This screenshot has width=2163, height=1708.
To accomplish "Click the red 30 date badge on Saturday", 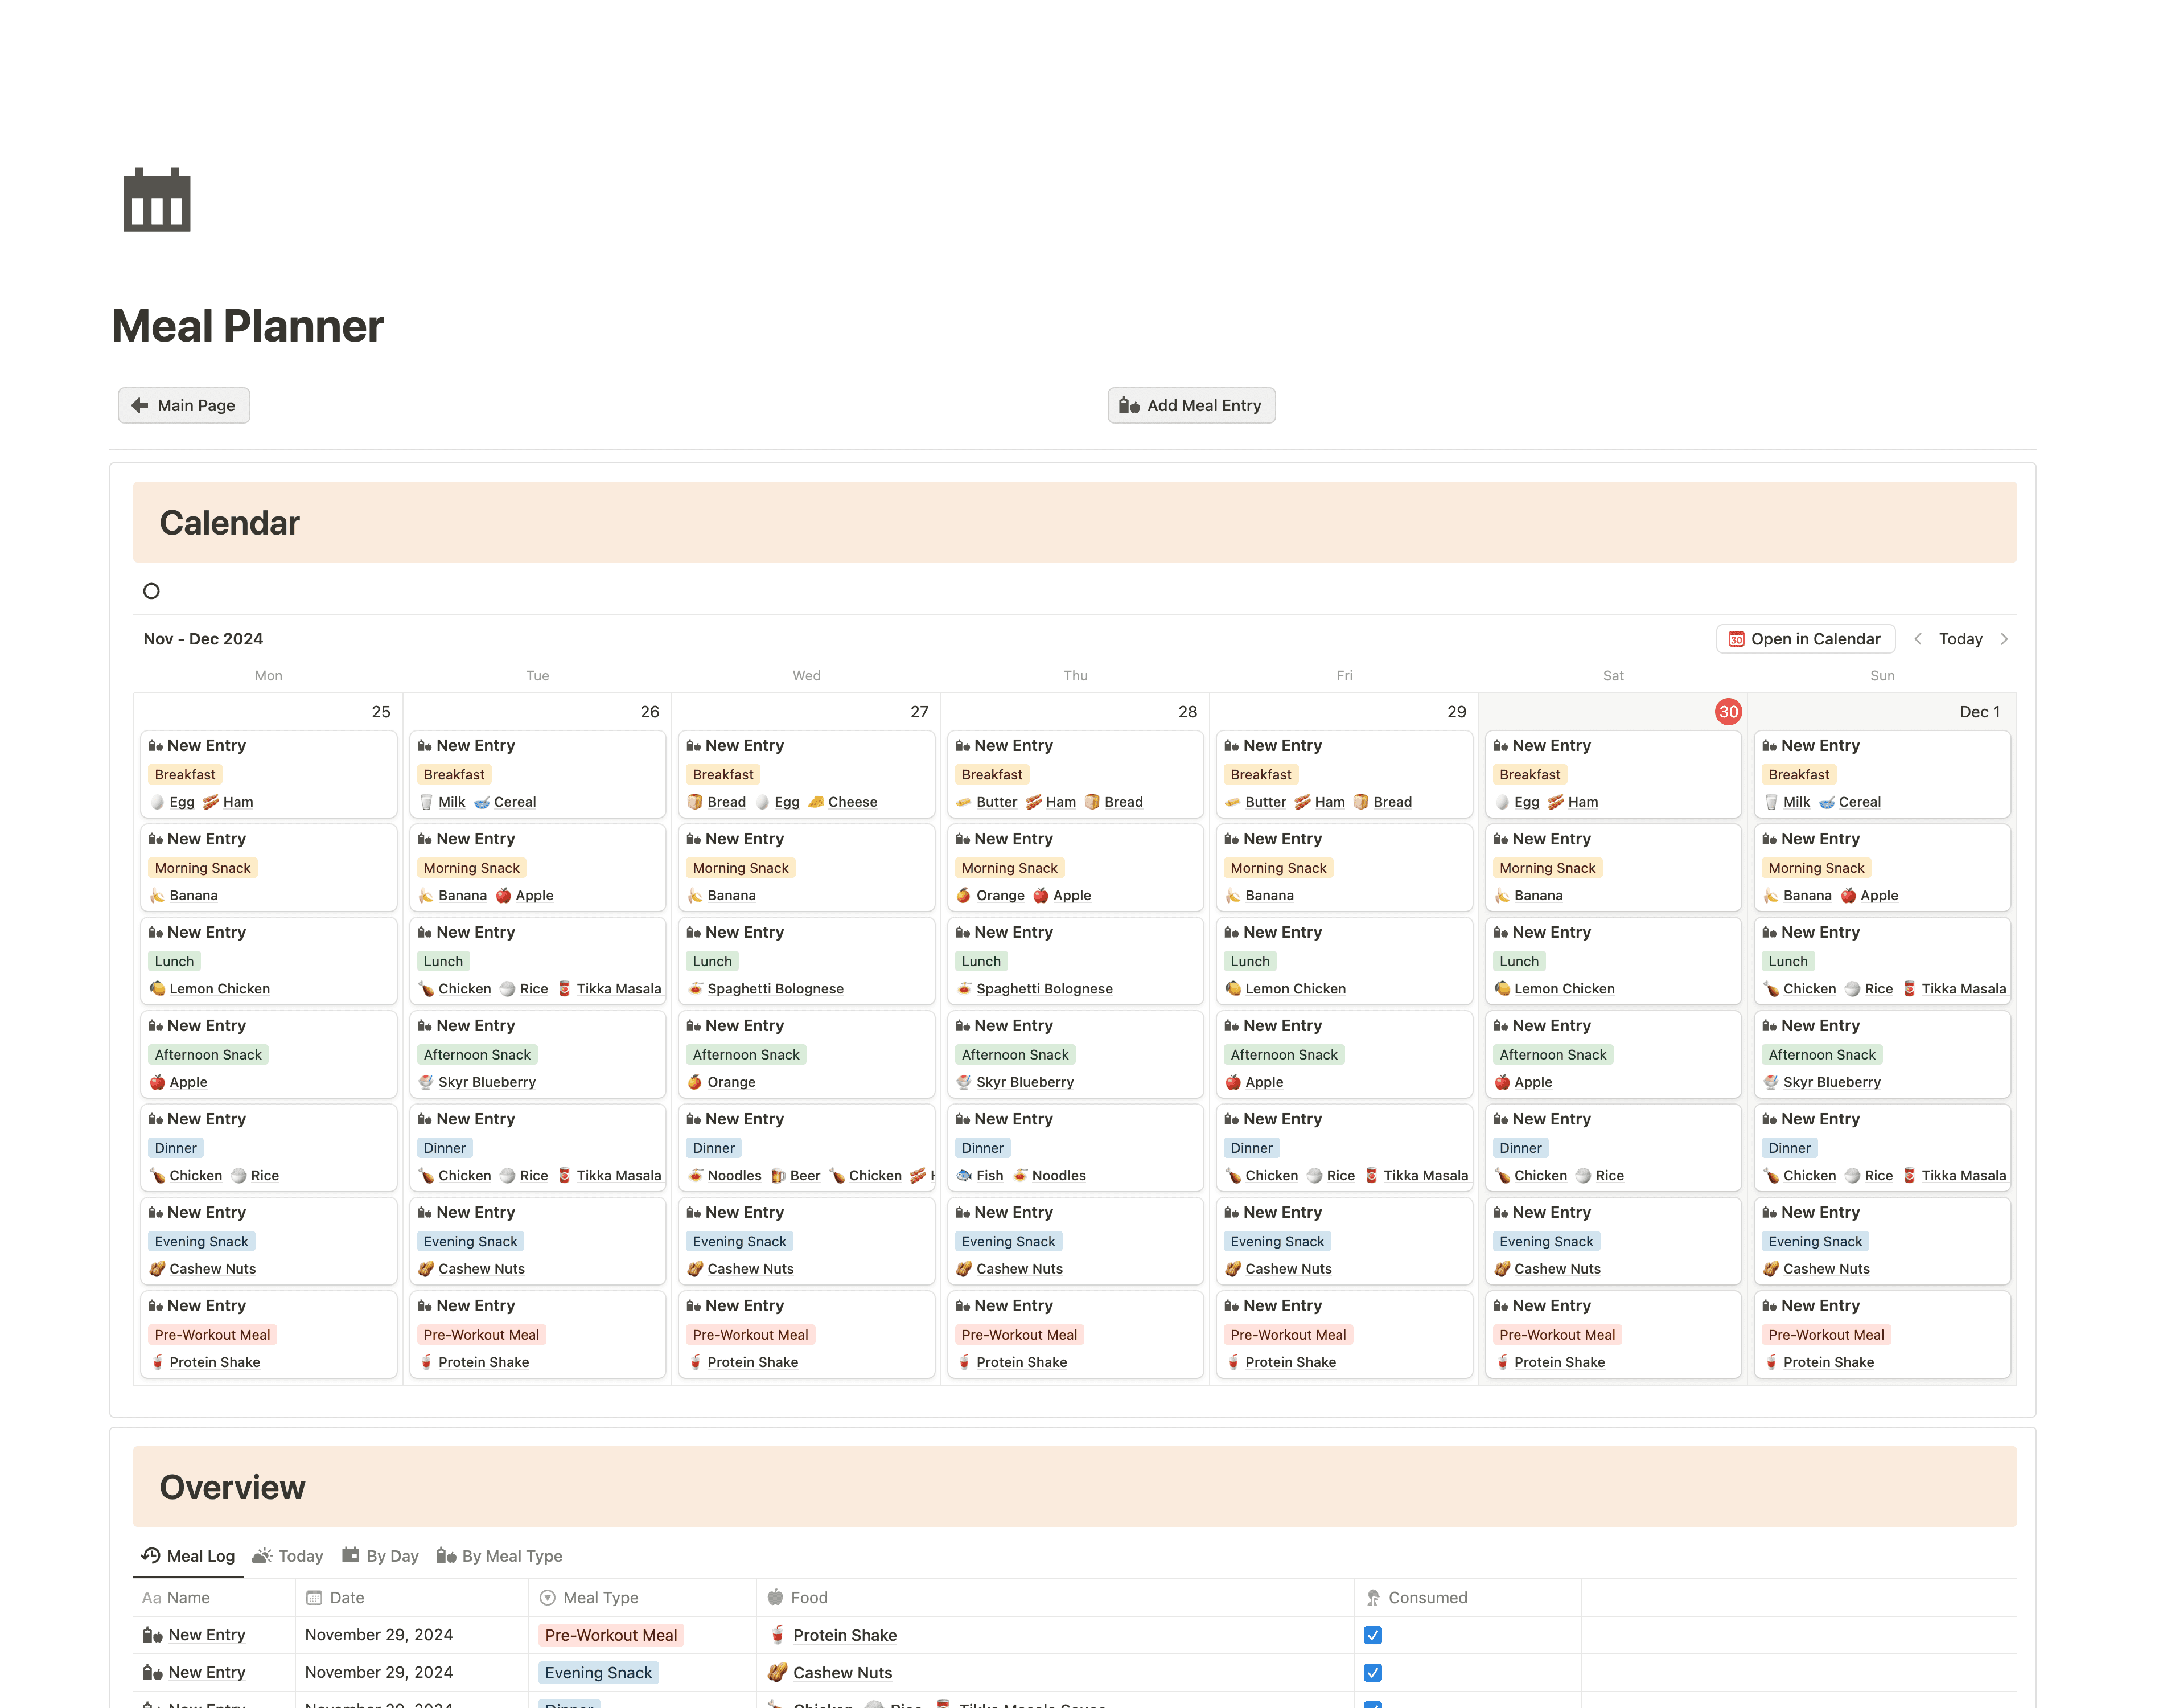I will click(1728, 711).
